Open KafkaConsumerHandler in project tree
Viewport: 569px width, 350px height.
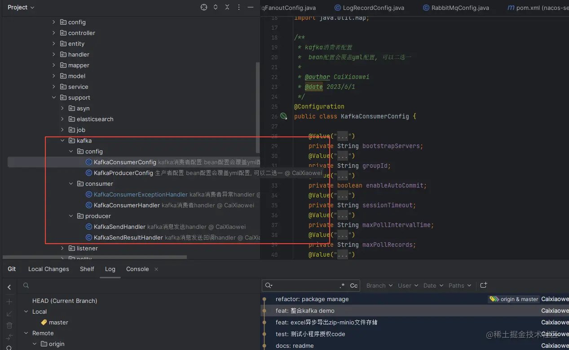coord(127,205)
